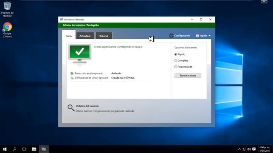
Task: Select the Completo scan option
Action: pyautogui.click(x=176, y=60)
